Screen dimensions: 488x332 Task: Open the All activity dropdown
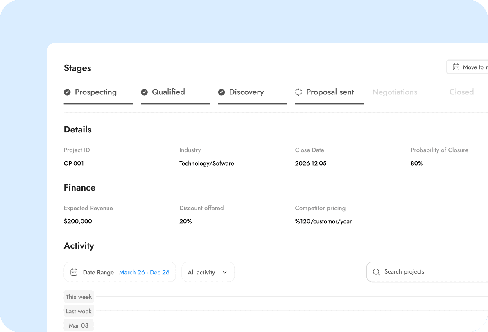click(x=208, y=272)
